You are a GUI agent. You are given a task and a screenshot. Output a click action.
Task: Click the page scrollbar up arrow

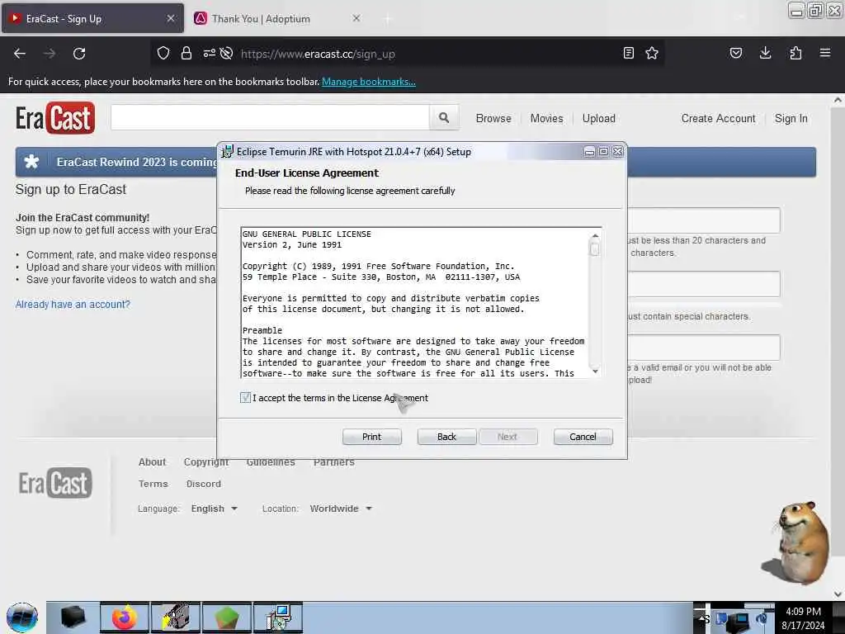click(838, 100)
